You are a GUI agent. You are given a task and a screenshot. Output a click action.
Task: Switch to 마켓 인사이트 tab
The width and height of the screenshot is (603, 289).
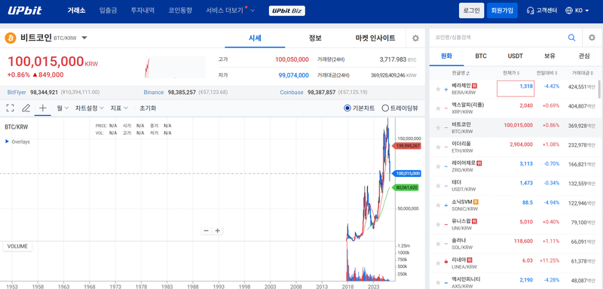coord(375,38)
